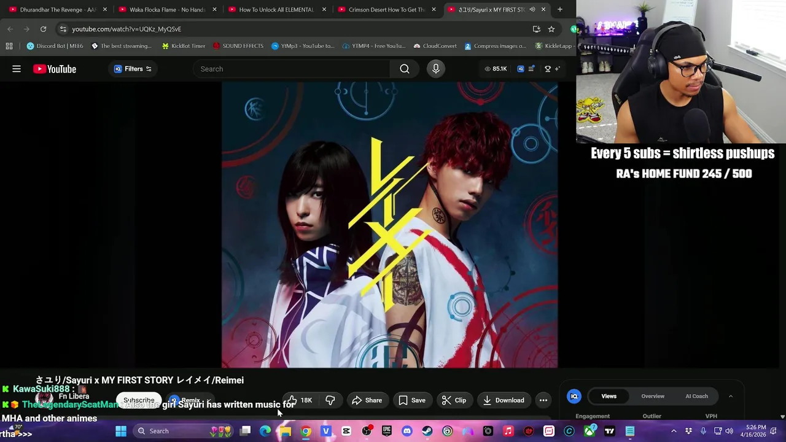The image size is (786, 442).
Task: Launch Microsoft Edge from taskbar
Action: pyautogui.click(x=265, y=431)
